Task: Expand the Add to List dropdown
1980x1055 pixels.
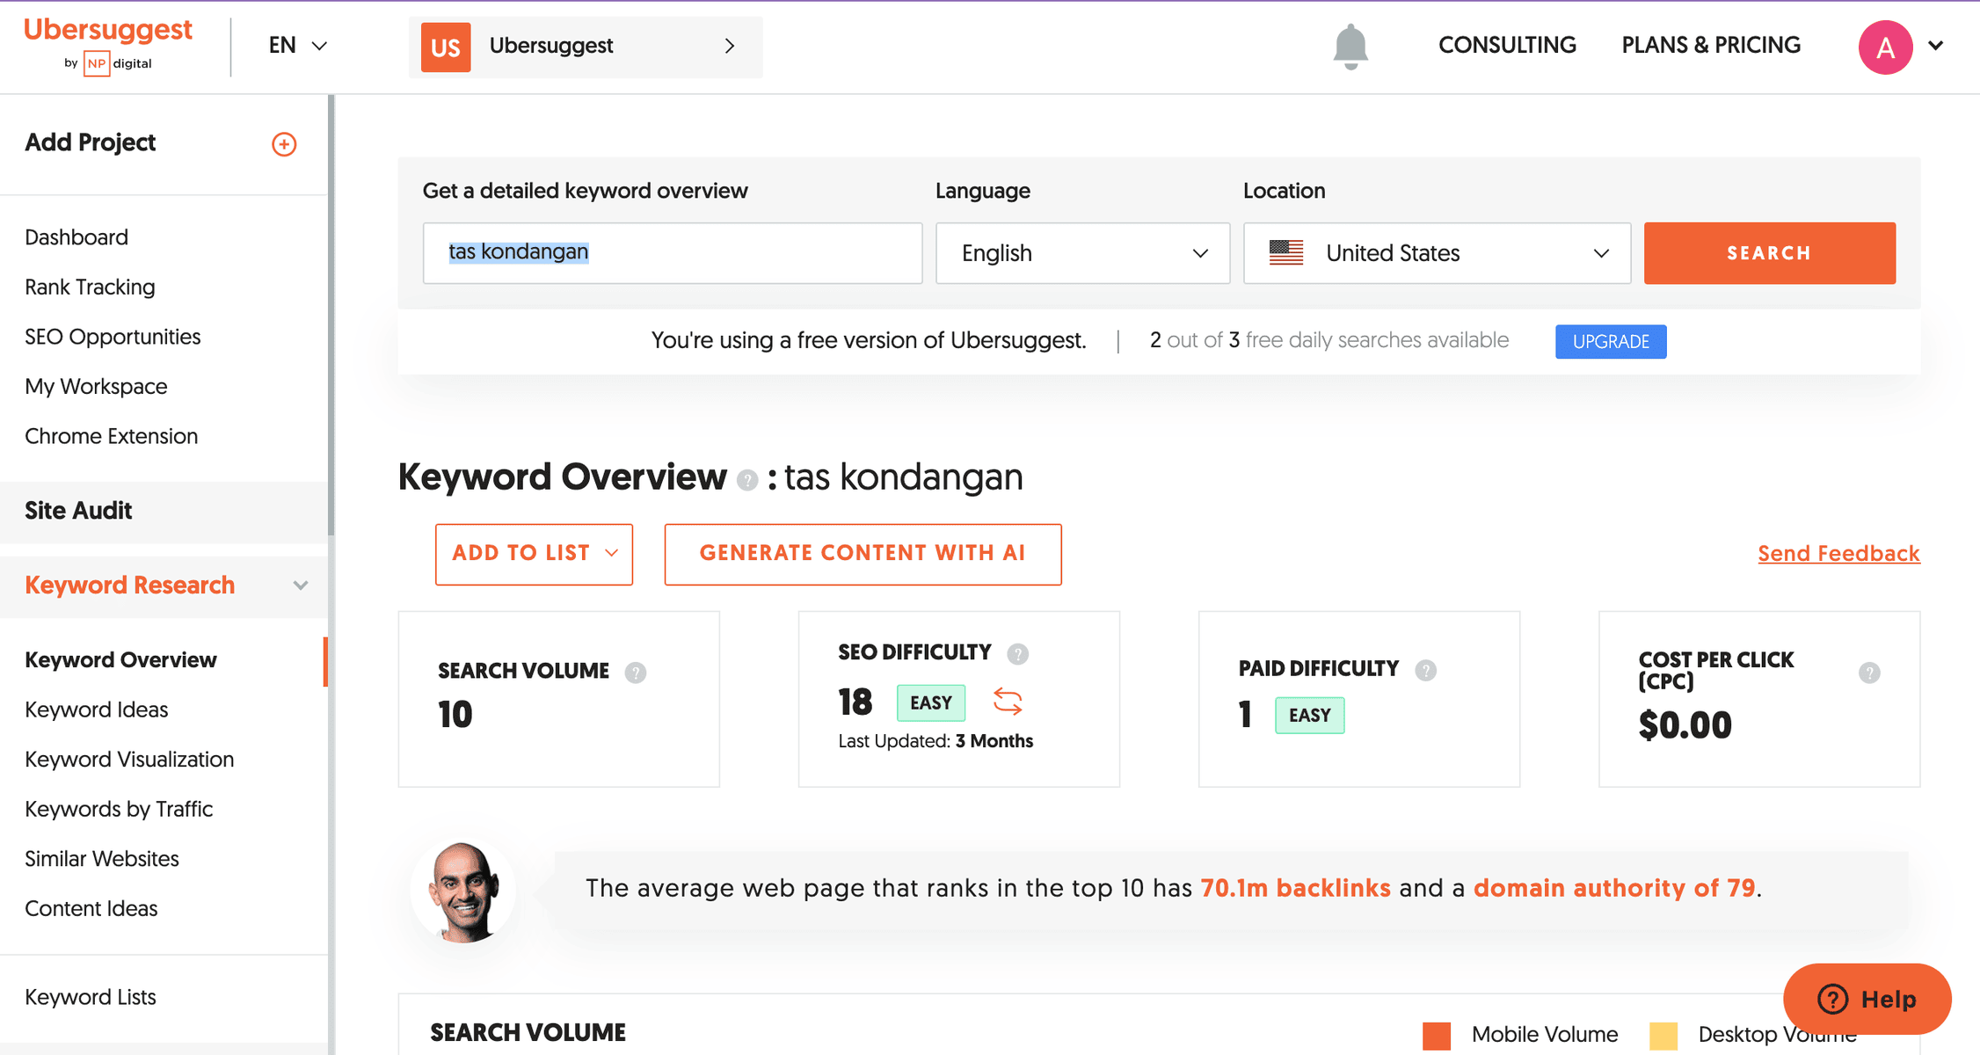Action: 534,554
